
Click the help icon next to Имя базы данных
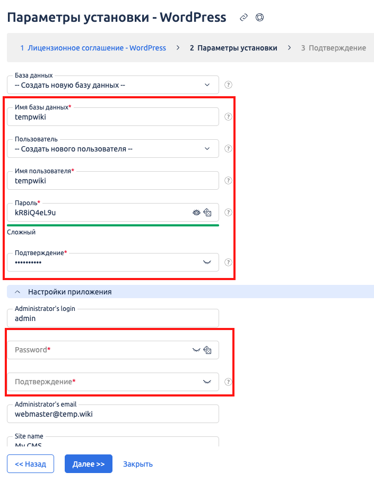229,117
